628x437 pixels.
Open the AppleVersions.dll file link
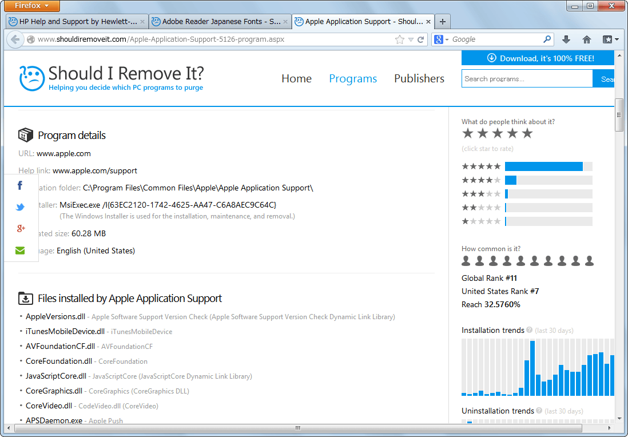point(55,316)
